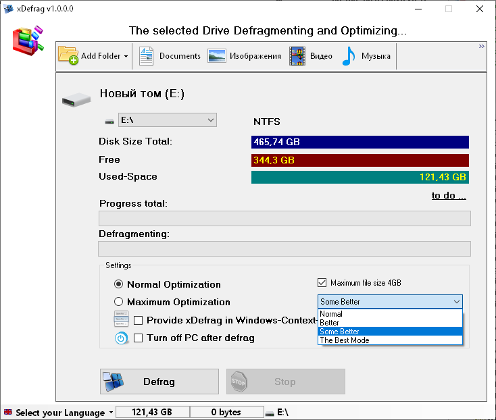Choose the Изображения toolbar label
The width and height of the screenshot is (496, 420).
[255, 56]
